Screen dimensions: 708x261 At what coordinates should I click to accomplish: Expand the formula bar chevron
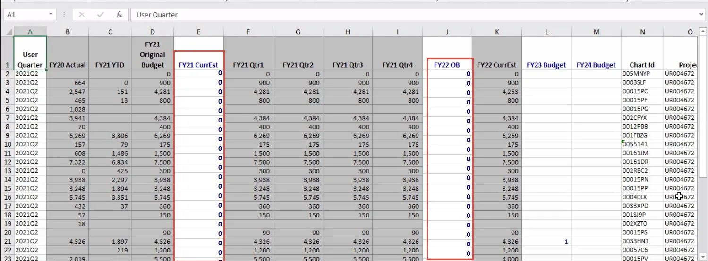pos(701,15)
